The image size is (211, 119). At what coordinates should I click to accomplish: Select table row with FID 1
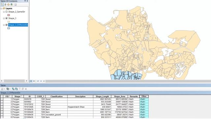pyautogui.click(x=2, y=99)
